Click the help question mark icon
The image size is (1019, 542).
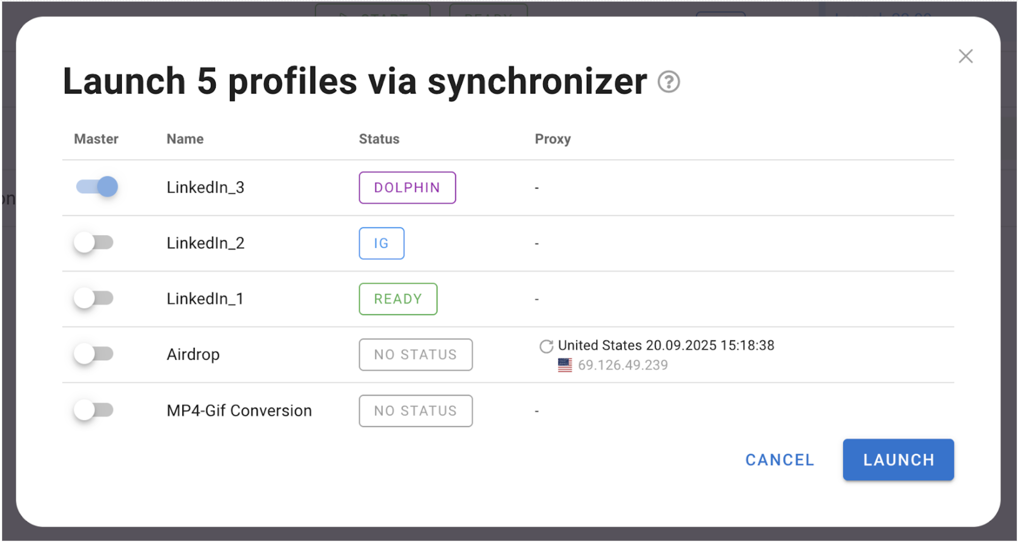coord(668,82)
